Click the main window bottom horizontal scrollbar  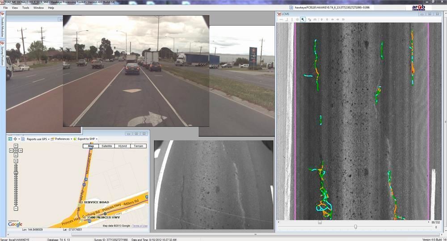pos(255,234)
